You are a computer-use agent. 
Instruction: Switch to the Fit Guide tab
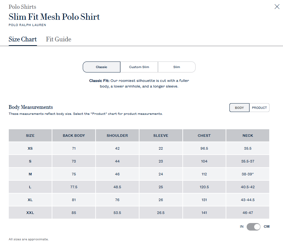click(x=59, y=39)
